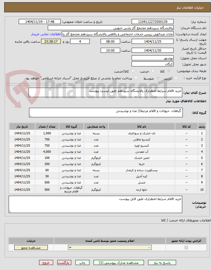Viewport: 211px width, 270px height.
Task: Click quantity 100 for انجیر خشک
Action: [x=47, y=158]
